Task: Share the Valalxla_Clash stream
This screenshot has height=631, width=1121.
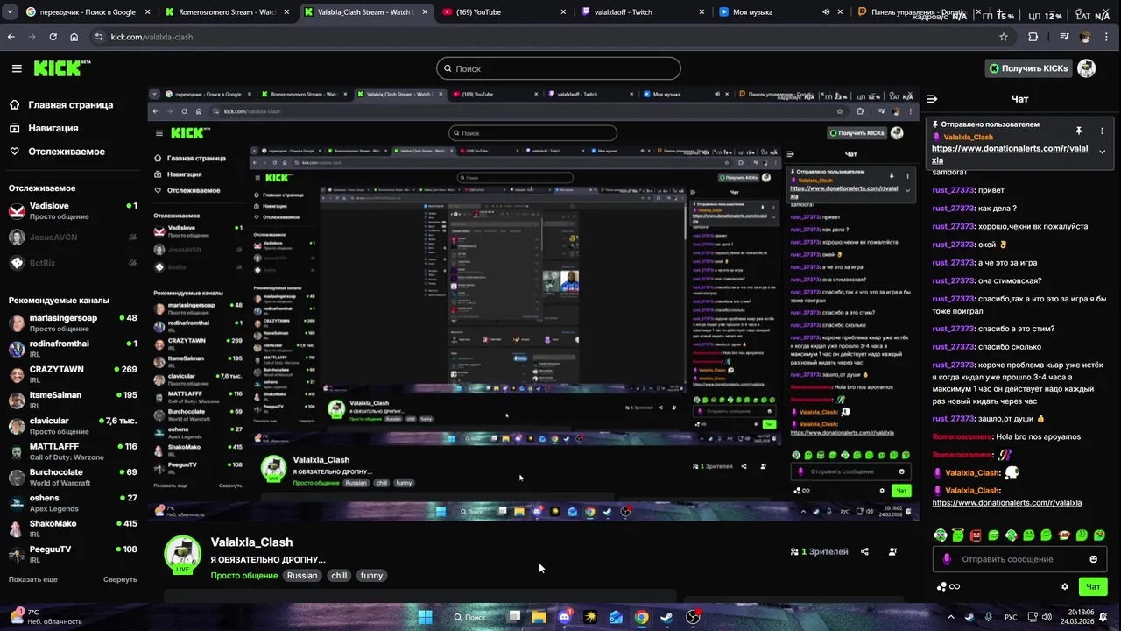Action: [864, 551]
